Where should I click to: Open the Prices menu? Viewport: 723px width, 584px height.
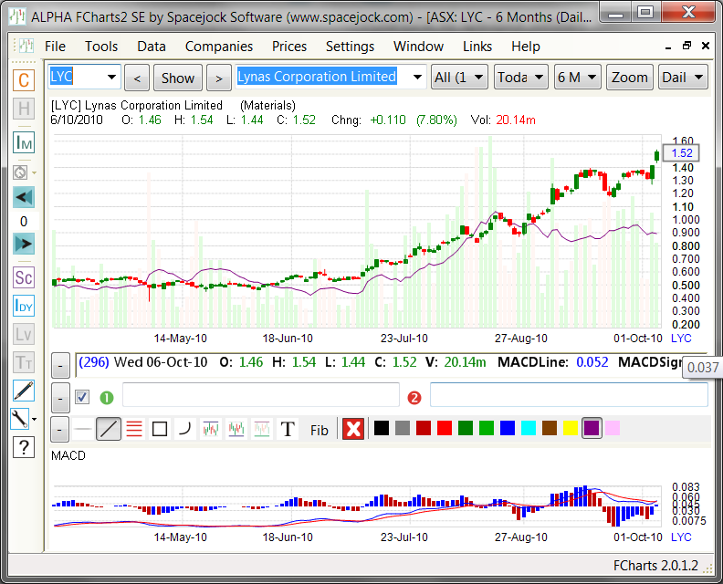click(x=289, y=47)
